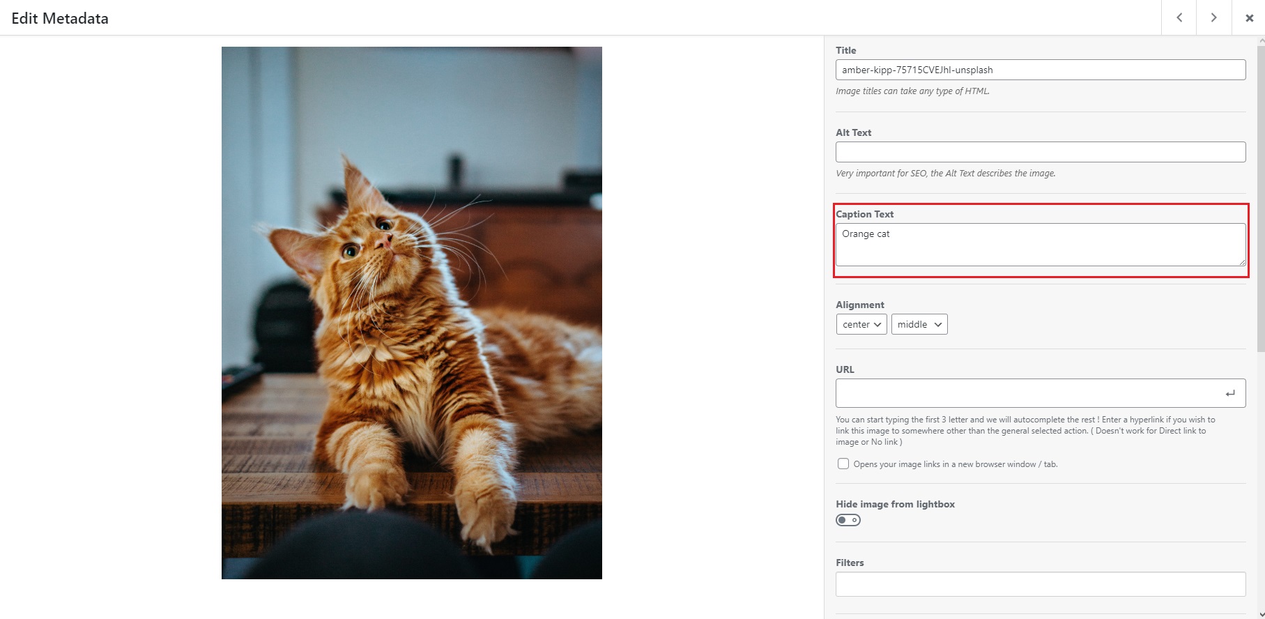Click the Caption Text box resize handle
Image resolution: width=1265 pixels, height=619 pixels.
pos(1241,261)
